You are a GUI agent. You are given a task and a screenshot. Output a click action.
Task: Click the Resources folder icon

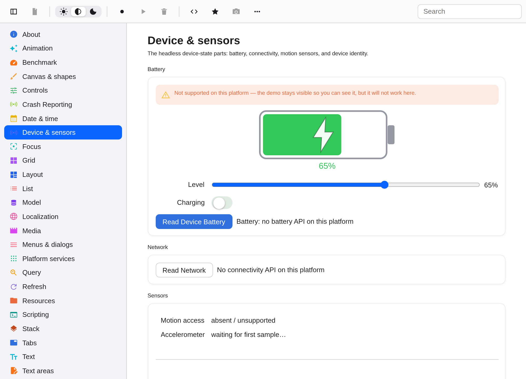click(x=14, y=301)
